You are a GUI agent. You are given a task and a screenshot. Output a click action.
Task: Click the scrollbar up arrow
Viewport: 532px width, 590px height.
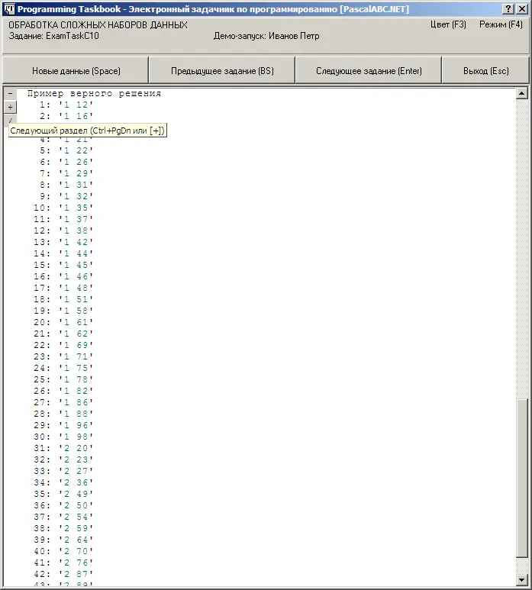(x=521, y=93)
